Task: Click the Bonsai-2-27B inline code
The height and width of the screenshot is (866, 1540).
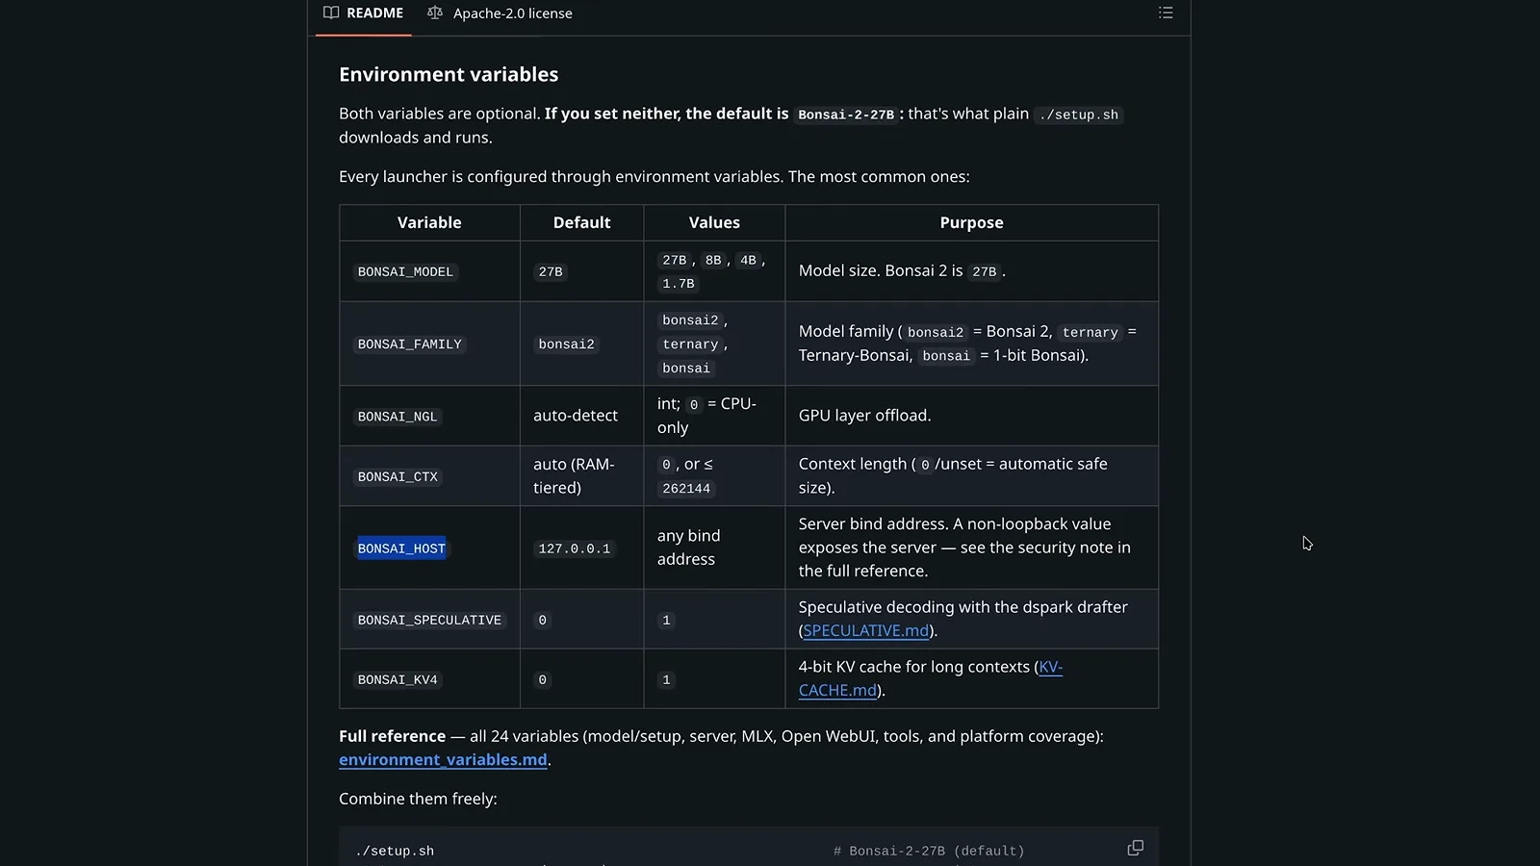Action: [846, 115]
